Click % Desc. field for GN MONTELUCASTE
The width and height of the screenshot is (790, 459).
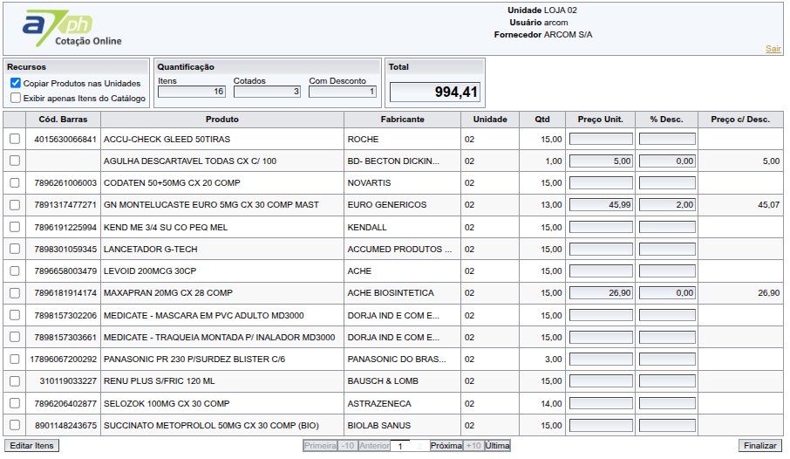(x=667, y=205)
